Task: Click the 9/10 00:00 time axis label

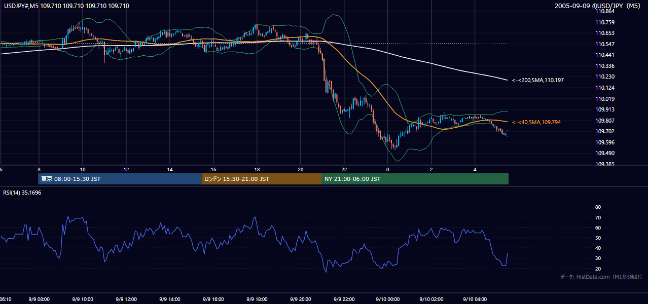Action: tap(388, 299)
